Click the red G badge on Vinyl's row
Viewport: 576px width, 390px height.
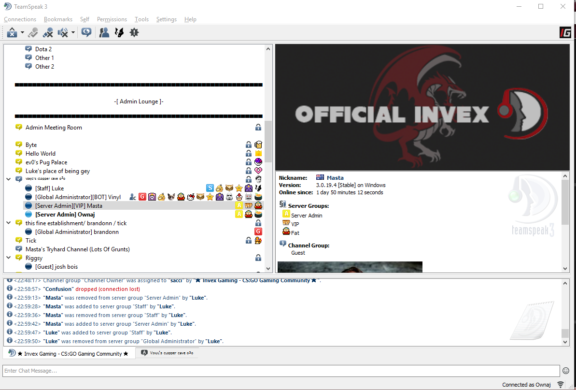click(142, 197)
